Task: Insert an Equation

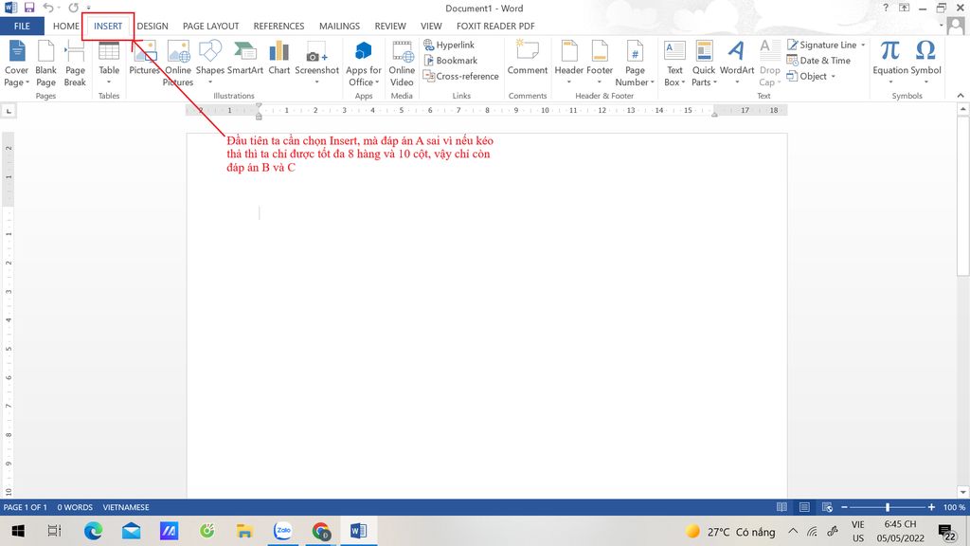Action: pos(890,64)
